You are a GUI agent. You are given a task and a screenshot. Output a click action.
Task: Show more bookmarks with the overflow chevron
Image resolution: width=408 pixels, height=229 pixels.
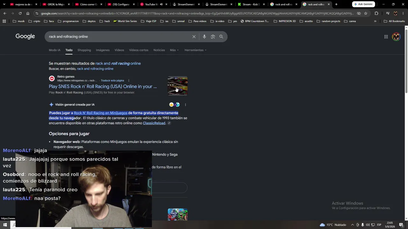pyautogui.click(x=375, y=21)
